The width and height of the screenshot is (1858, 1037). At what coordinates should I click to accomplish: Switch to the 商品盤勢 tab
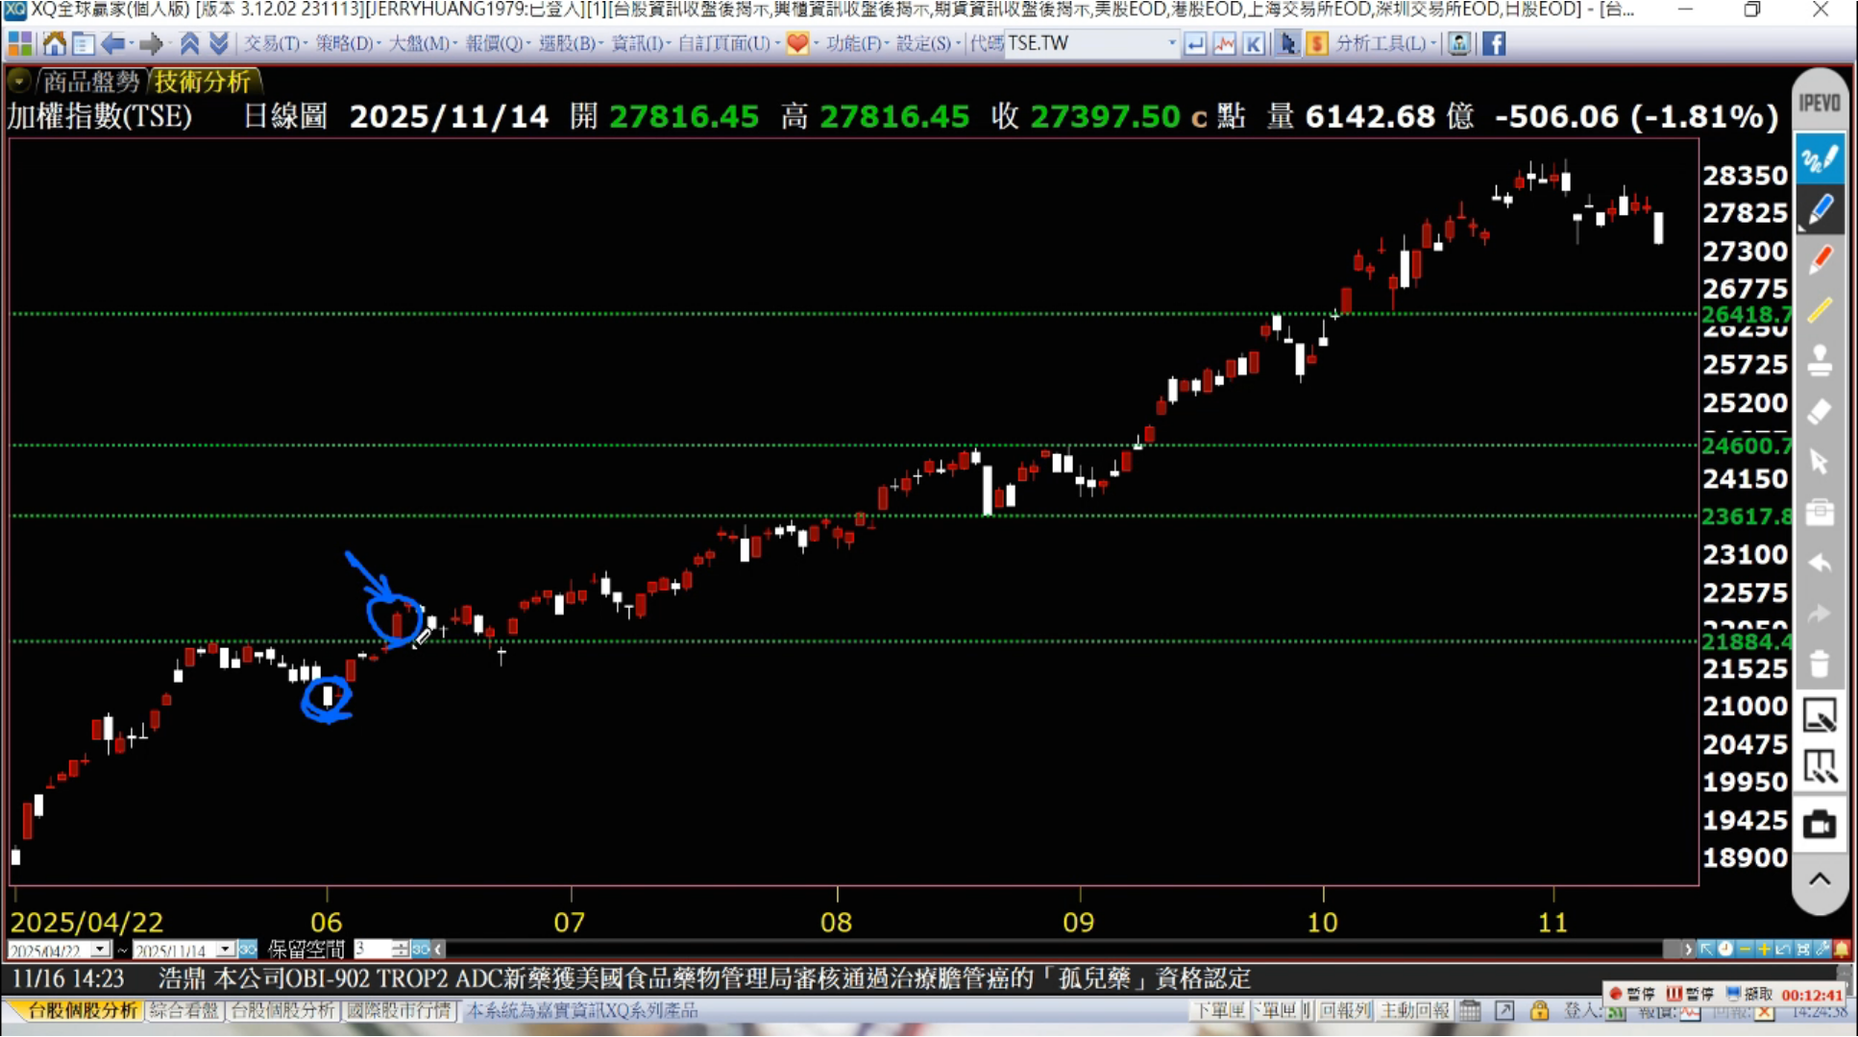[x=91, y=82]
